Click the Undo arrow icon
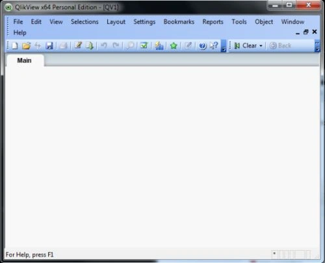The image size is (325, 263). pyautogui.click(x=104, y=45)
